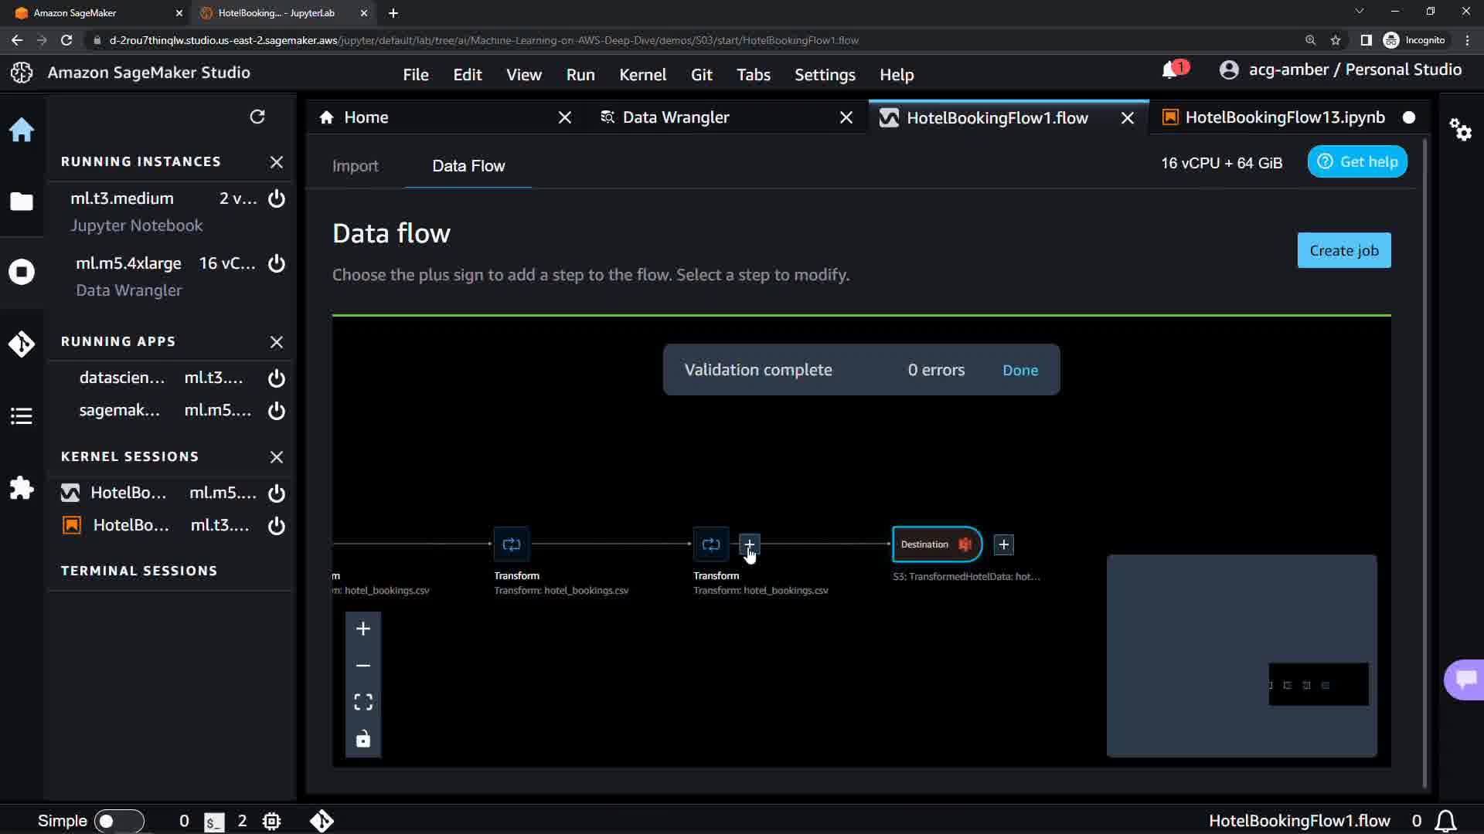This screenshot has height=834, width=1484.
Task: Open the notifications bell icon
Action: (1170, 70)
